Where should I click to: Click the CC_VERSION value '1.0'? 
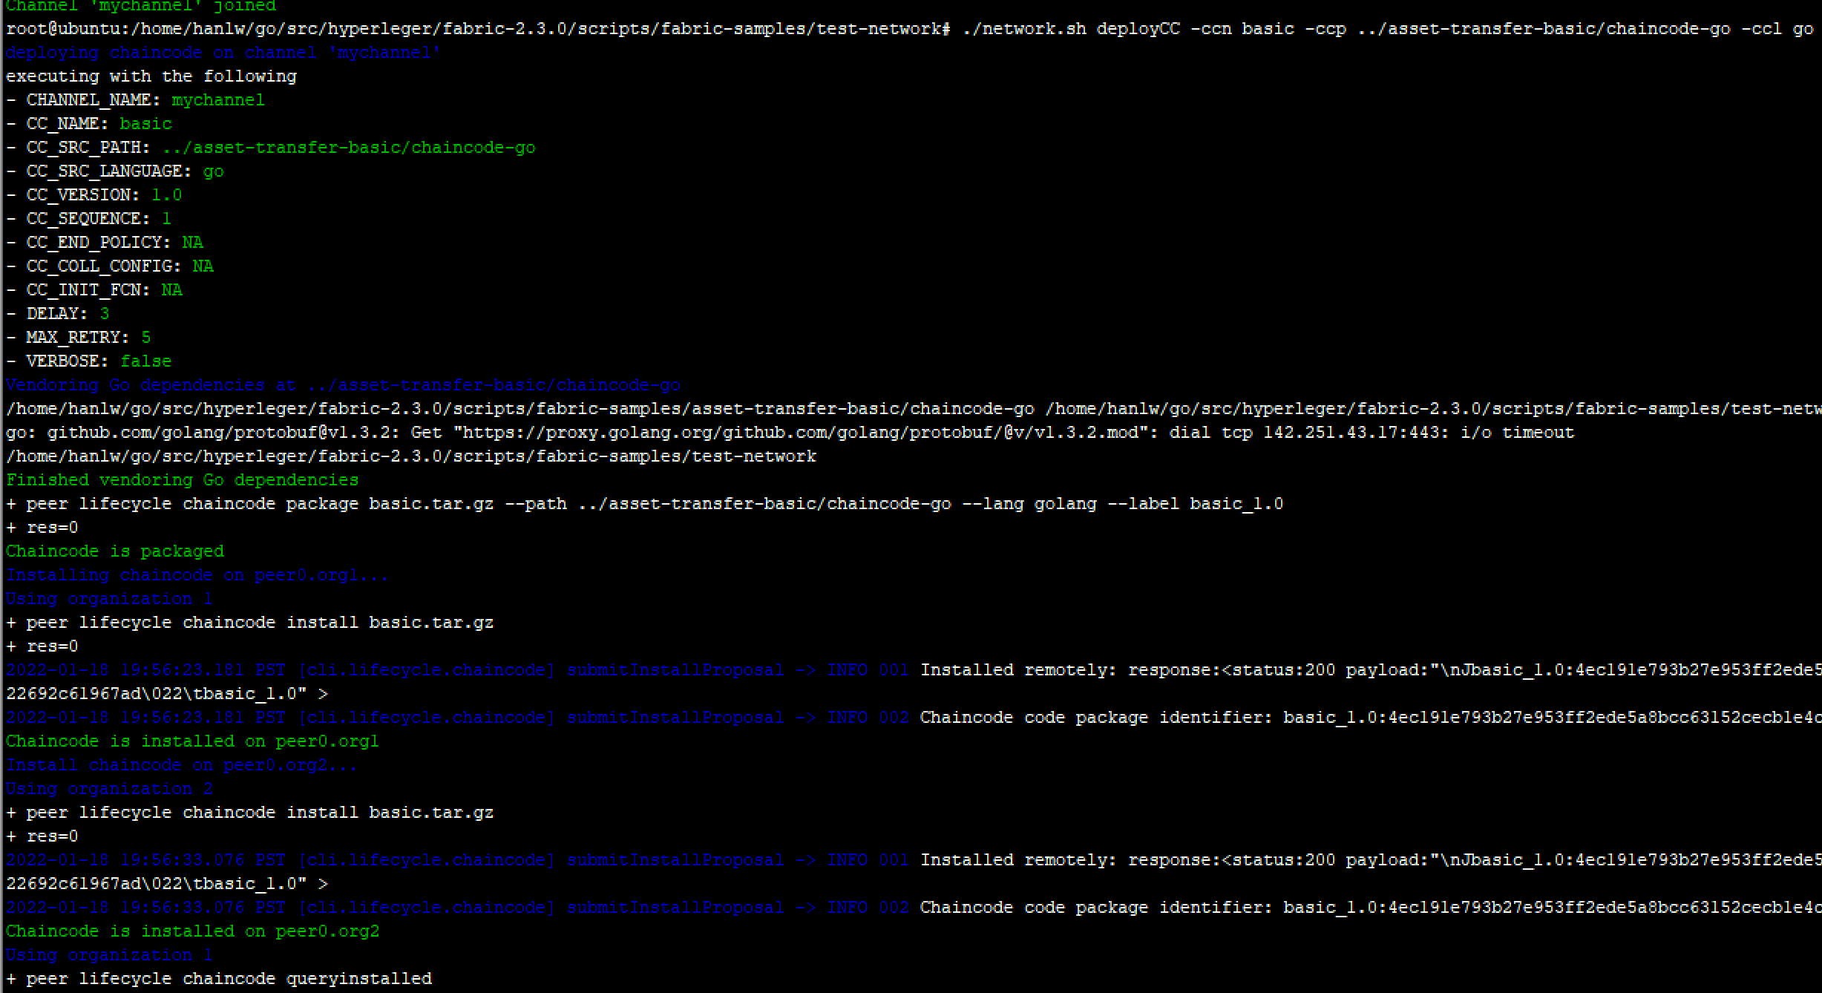pos(166,194)
